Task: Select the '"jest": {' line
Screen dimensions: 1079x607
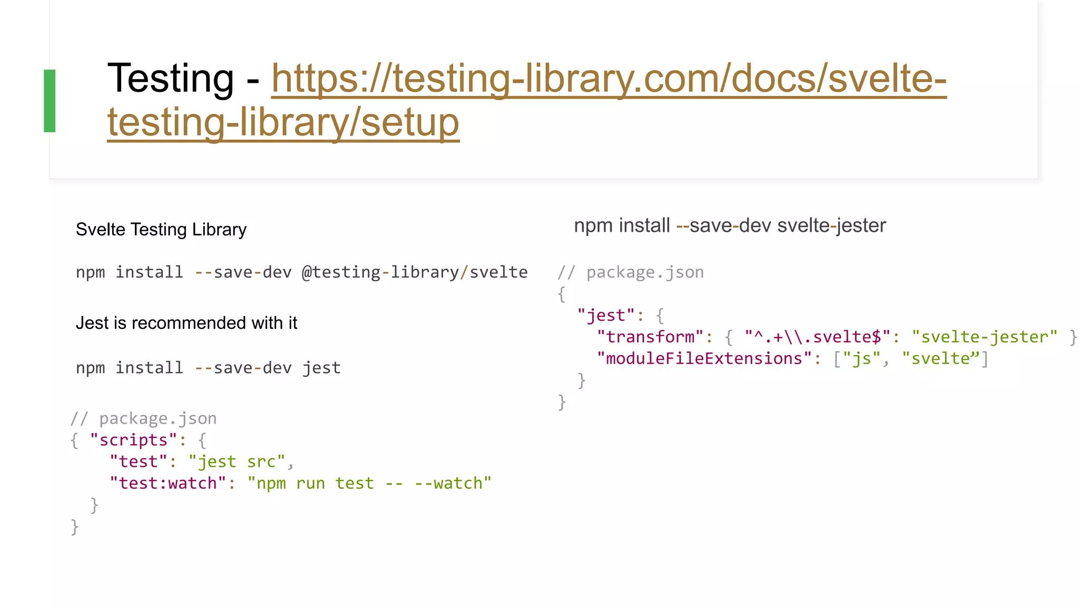Action: coord(621,316)
